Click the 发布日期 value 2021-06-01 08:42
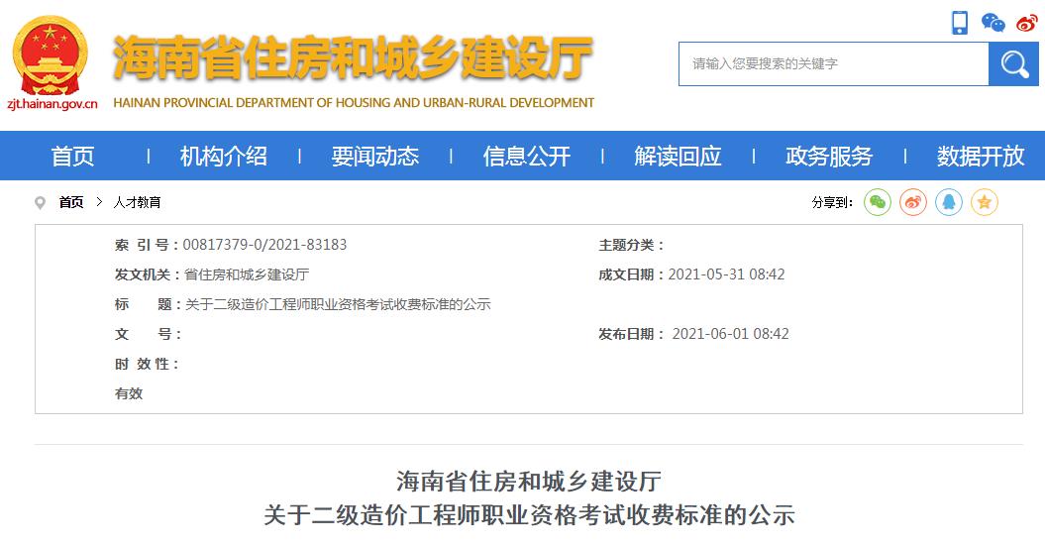This screenshot has height=547, width=1045. tap(730, 334)
